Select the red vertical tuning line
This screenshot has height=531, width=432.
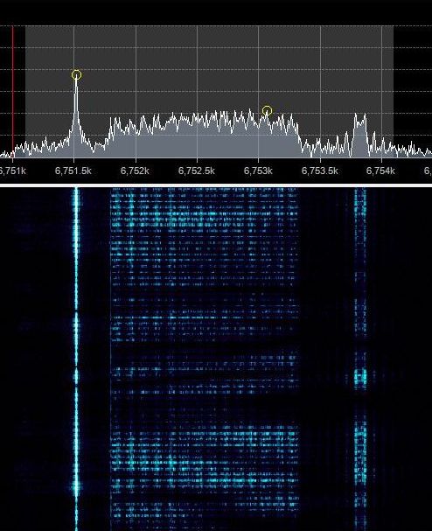point(13,92)
